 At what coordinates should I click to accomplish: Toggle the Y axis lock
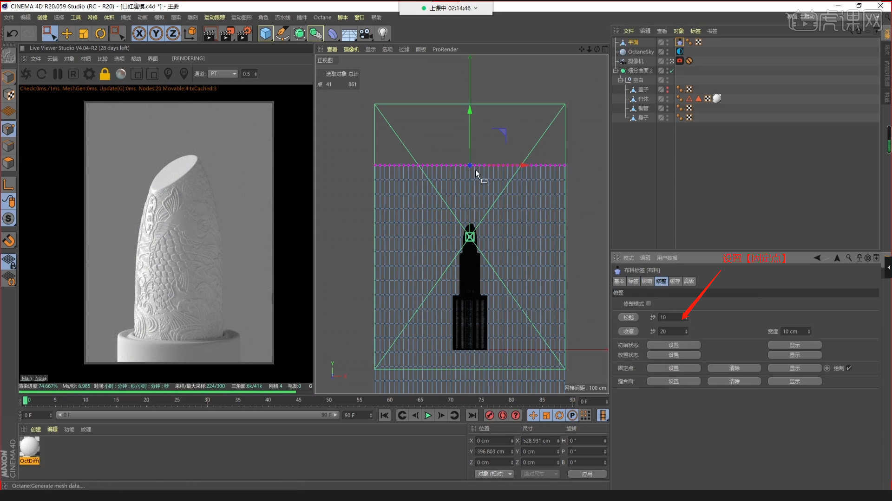click(156, 33)
